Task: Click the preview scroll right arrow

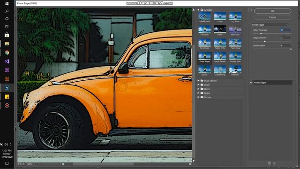Action: 190,164
